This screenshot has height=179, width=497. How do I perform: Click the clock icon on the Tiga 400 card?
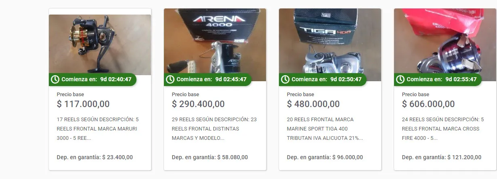285,79
